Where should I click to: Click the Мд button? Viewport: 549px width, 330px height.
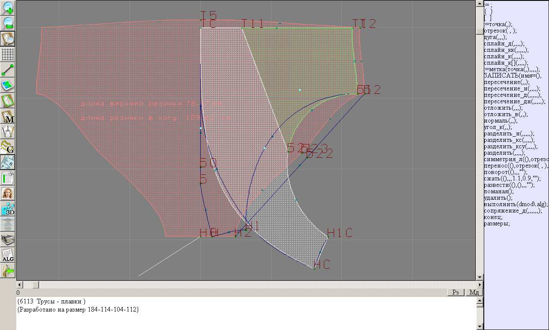[474, 292]
